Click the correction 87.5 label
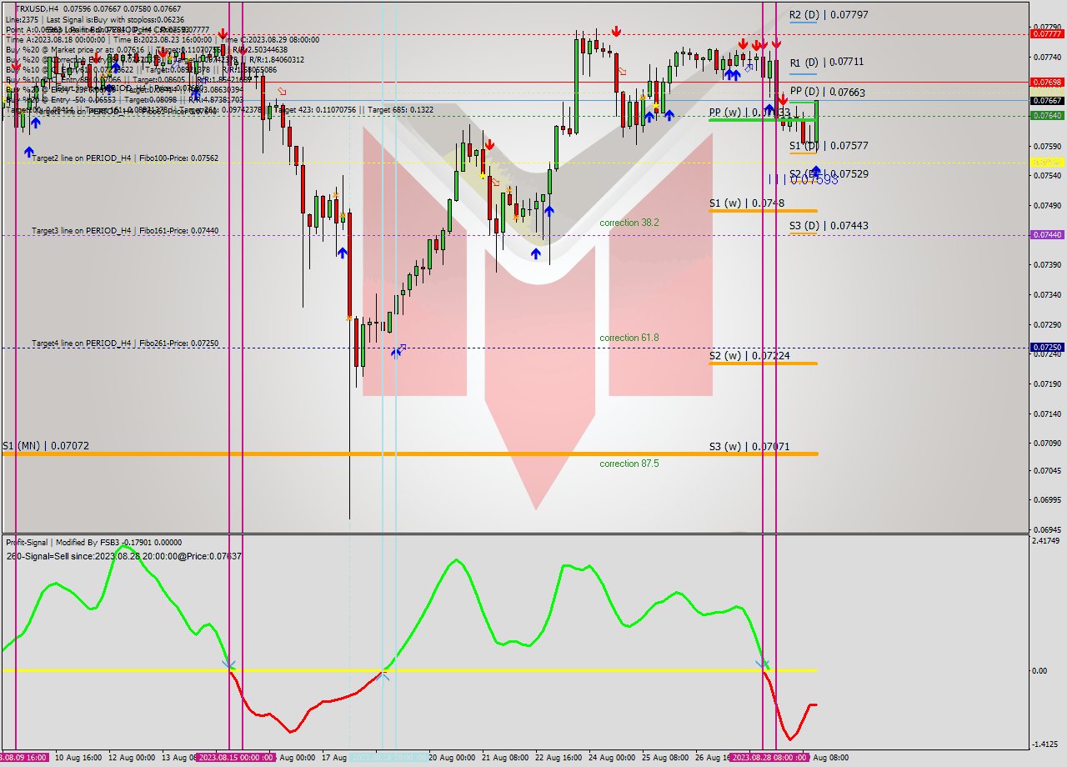Screen dimensions: 1067x767 (x=629, y=464)
